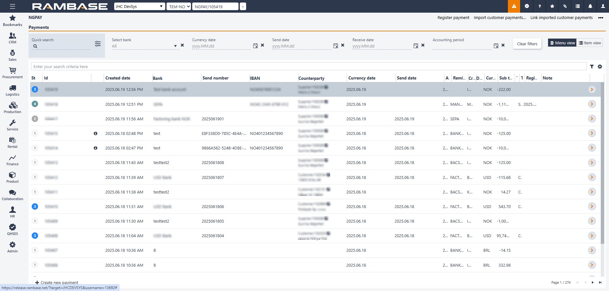Click inside the search criteria field

click(308, 66)
